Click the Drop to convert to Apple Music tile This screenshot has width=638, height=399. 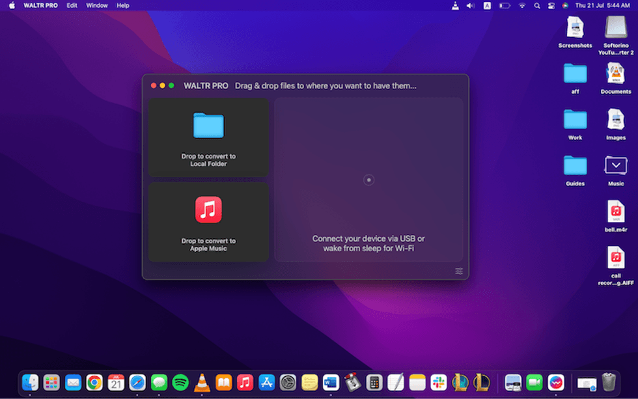click(x=208, y=221)
